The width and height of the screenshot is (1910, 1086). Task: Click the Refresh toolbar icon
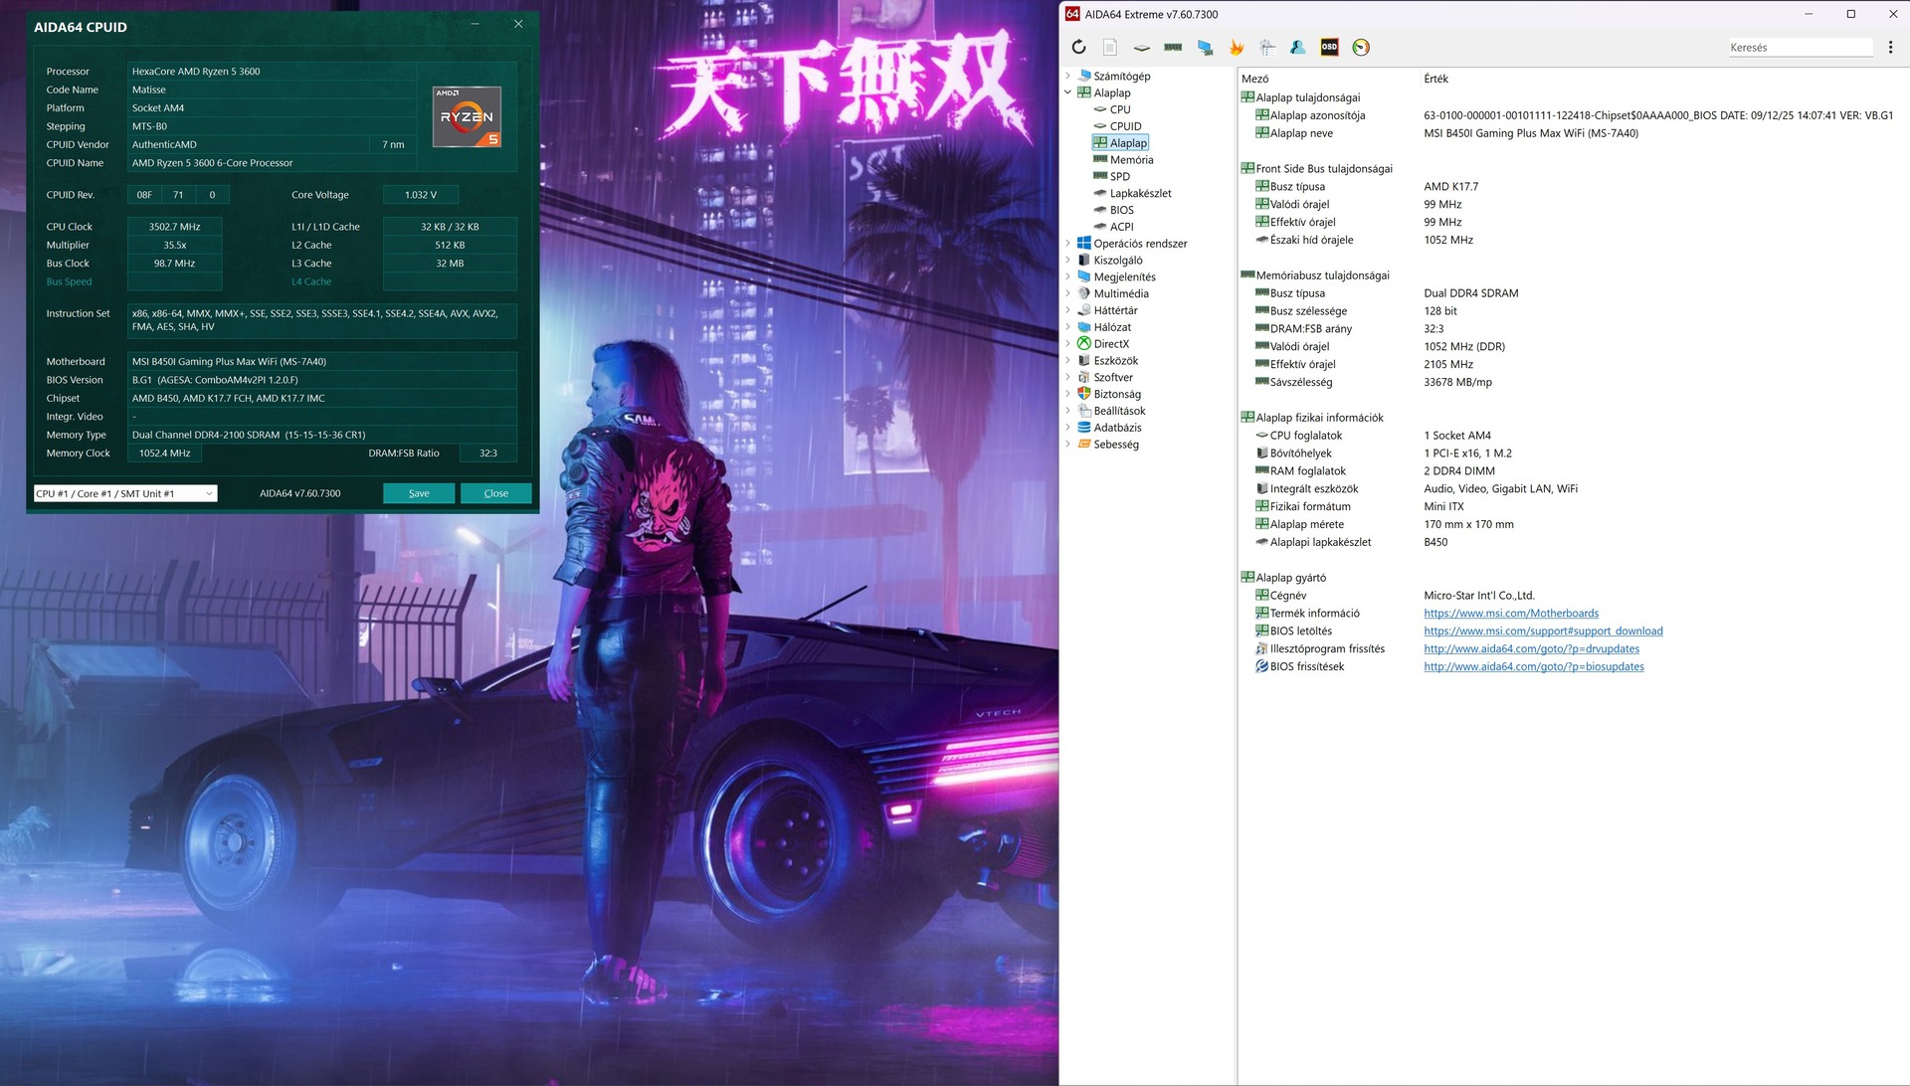(1078, 47)
